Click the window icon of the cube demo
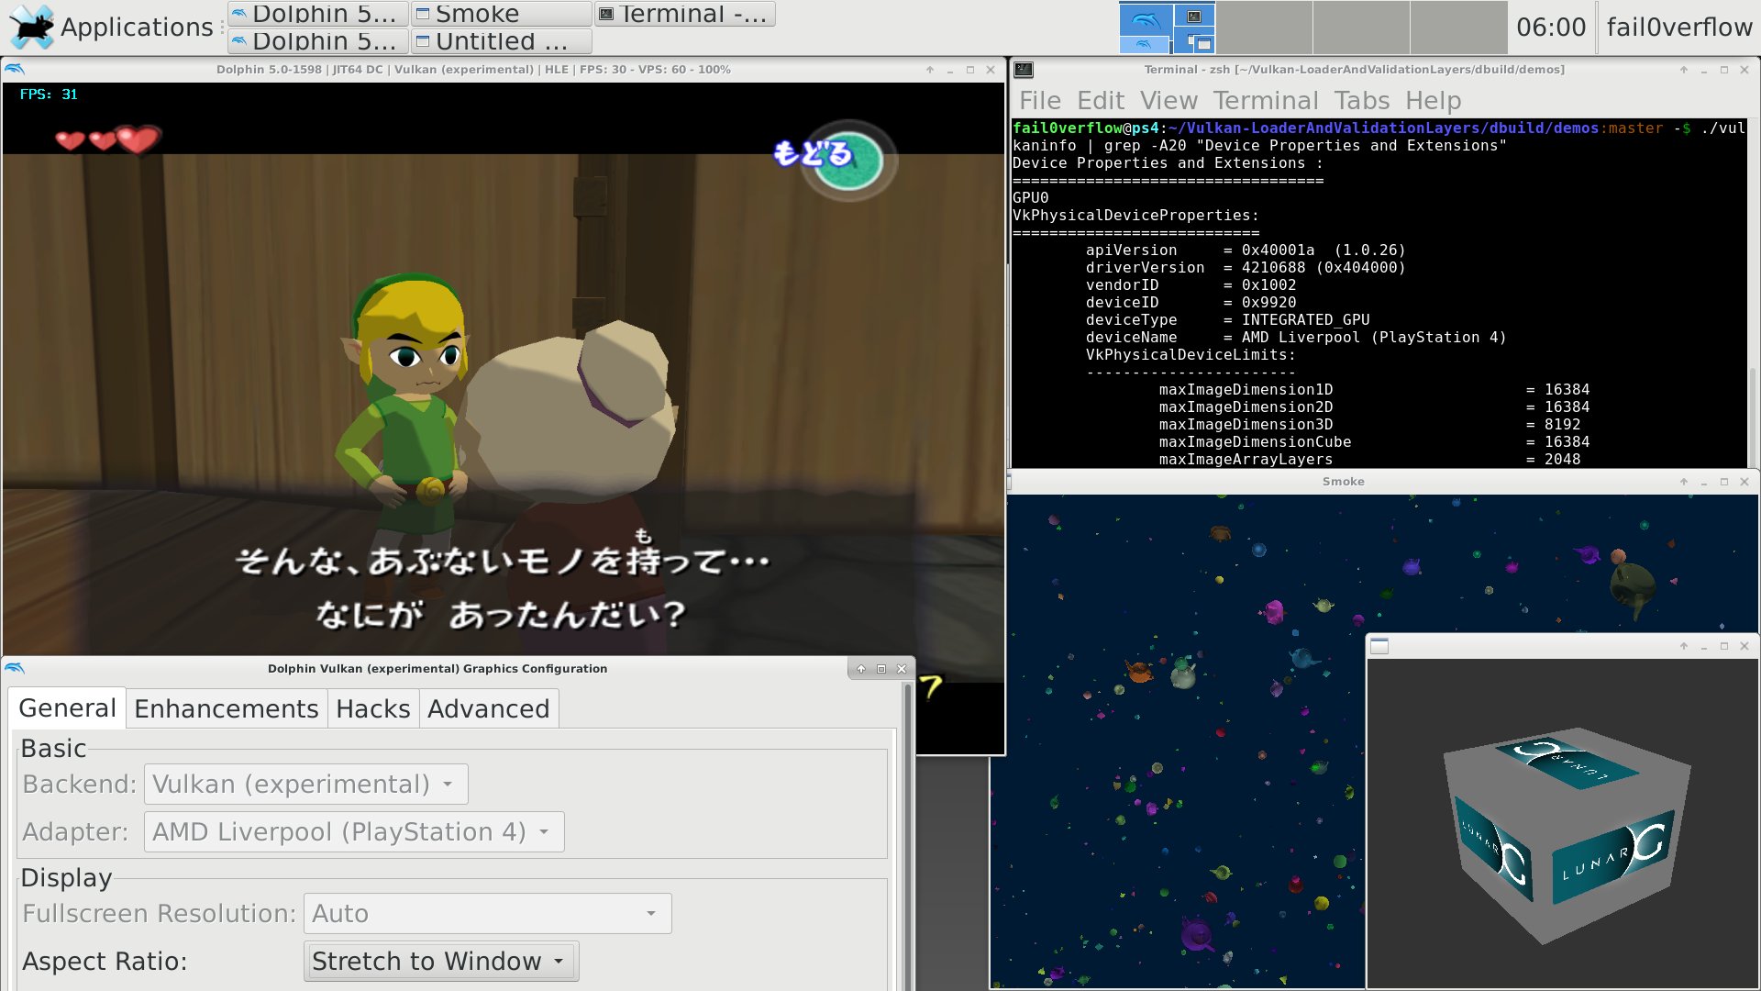The image size is (1761, 991). (x=1379, y=647)
